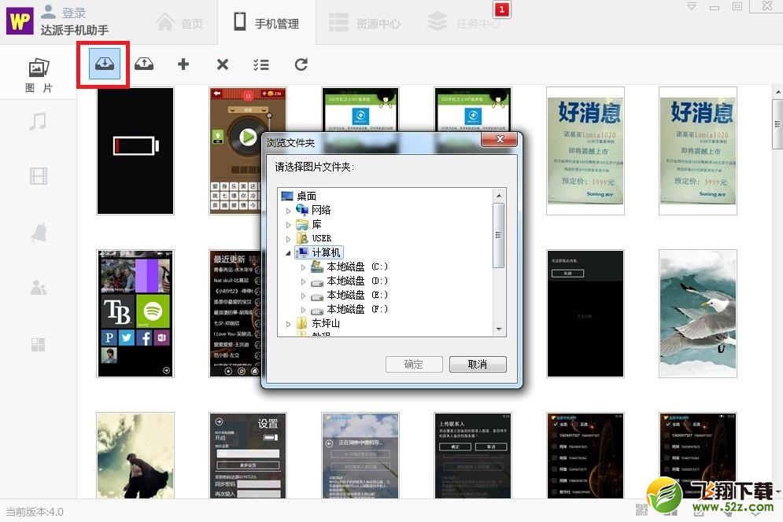Click the select-all checklist icon
The image size is (783, 522).
261,64
